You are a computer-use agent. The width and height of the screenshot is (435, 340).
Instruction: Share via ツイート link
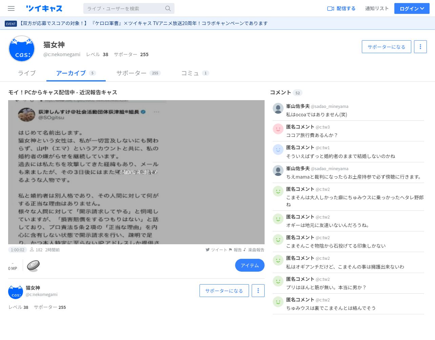click(216, 250)
